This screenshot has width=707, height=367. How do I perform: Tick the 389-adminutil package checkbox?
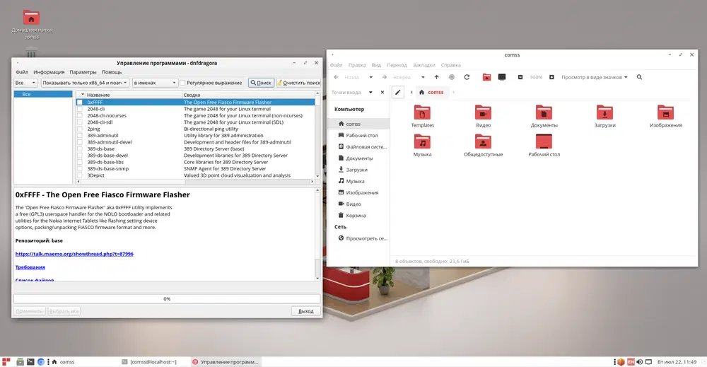(80, 135)
